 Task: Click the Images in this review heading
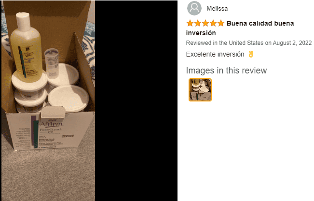coord(226,71)
